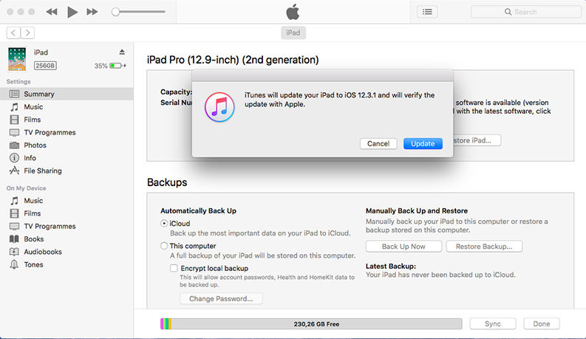Open Photos in the sidebar
586x339 pixels.
[67, 145]
